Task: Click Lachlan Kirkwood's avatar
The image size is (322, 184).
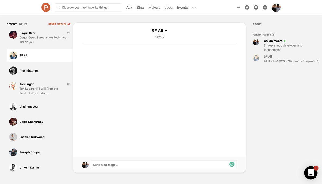Action: pyautogui.click(x=13, y=137)
